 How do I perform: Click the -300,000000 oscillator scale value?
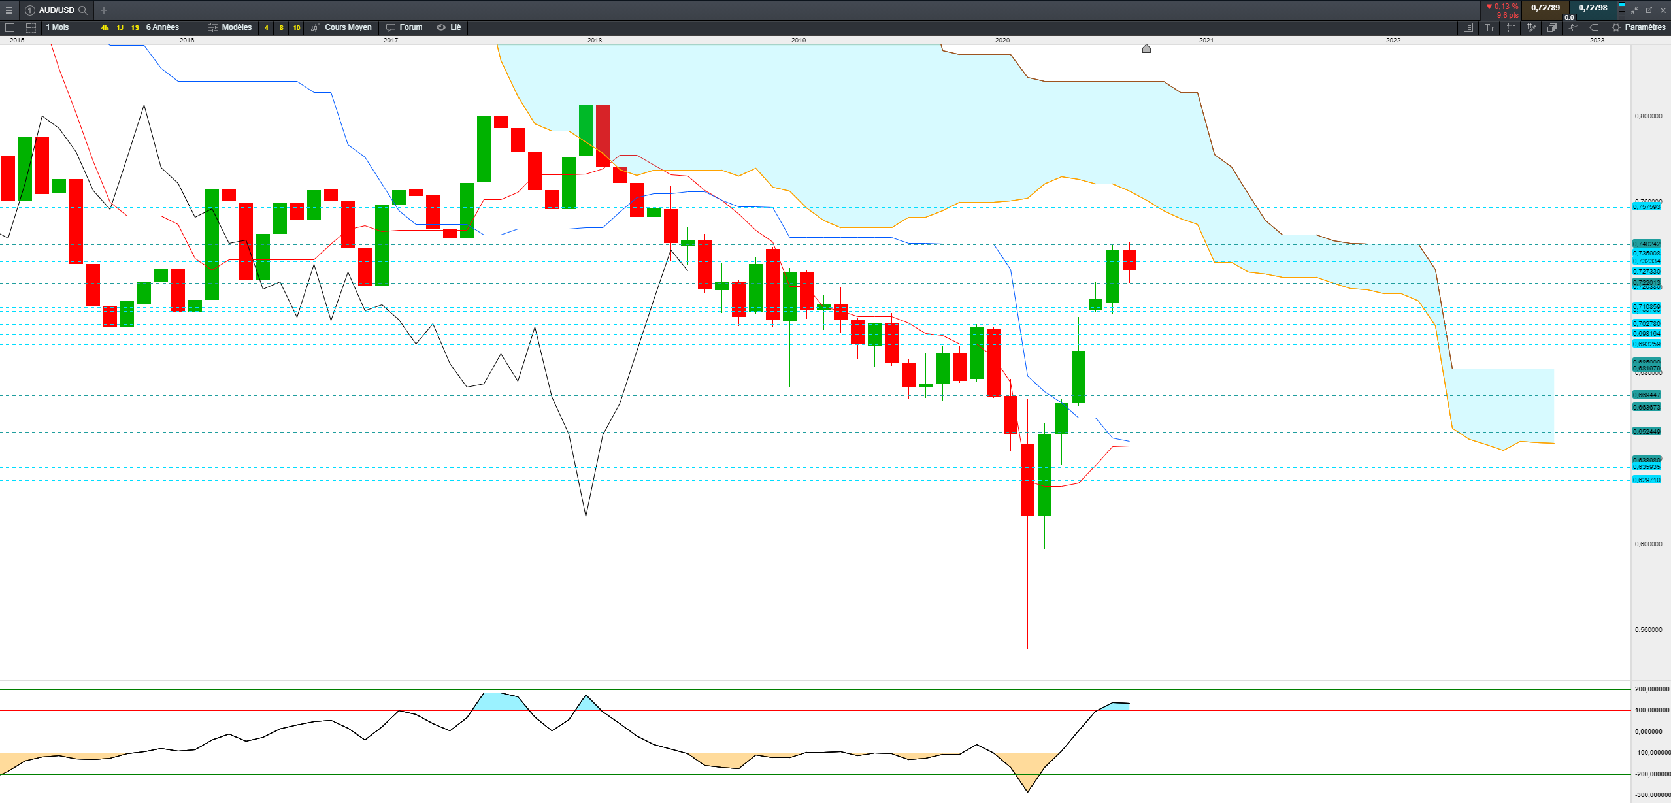point(1651,796)
